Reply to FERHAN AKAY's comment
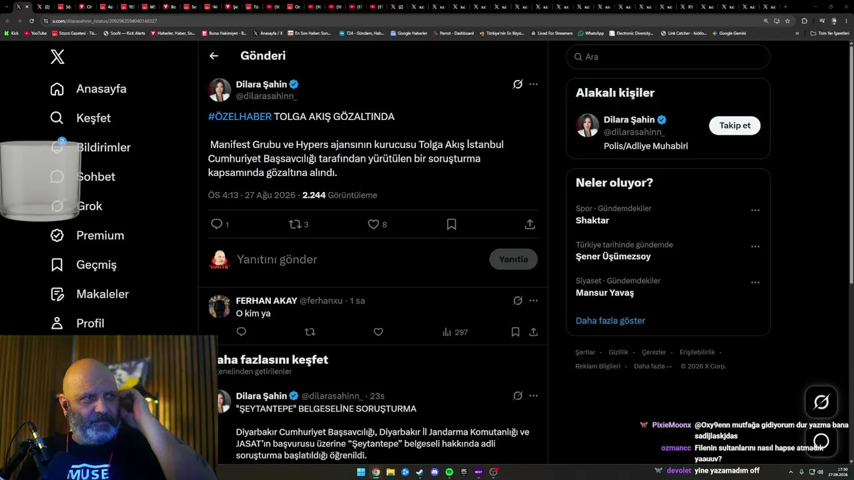The image size is (854, 480). point(242,331)
